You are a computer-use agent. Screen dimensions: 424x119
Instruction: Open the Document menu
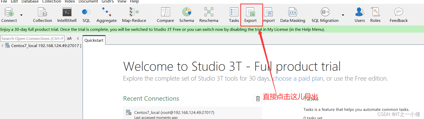(x=88, y=2)
